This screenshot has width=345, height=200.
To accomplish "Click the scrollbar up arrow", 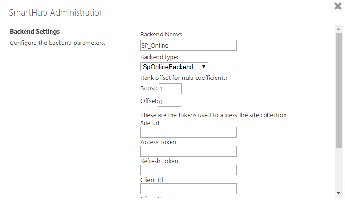I will (338, 29).
